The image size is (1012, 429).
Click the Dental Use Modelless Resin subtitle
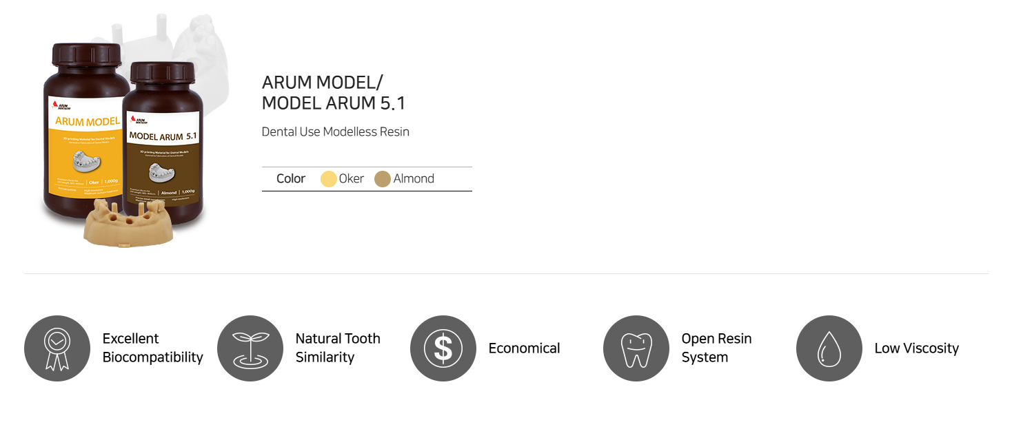335,132
